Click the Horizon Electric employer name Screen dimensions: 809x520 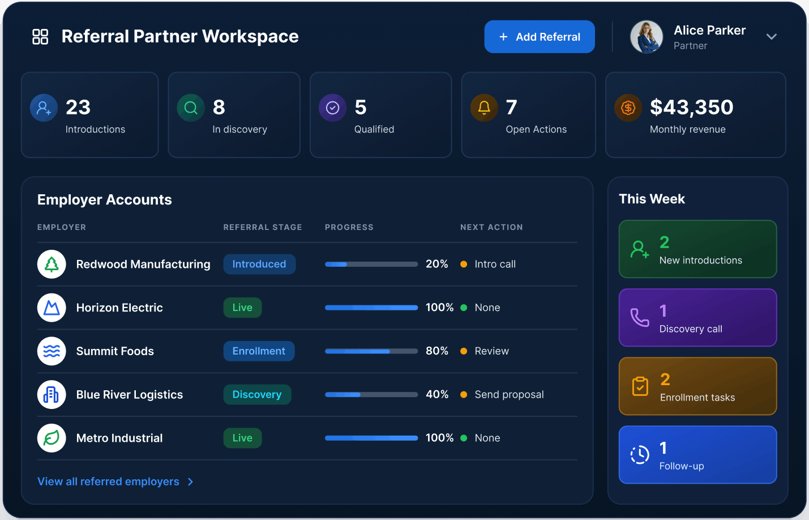pyautogui.click(x=119, y=308)
